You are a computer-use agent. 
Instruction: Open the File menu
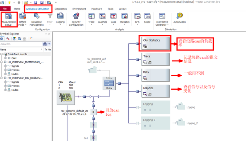click(x=5, y=8)
